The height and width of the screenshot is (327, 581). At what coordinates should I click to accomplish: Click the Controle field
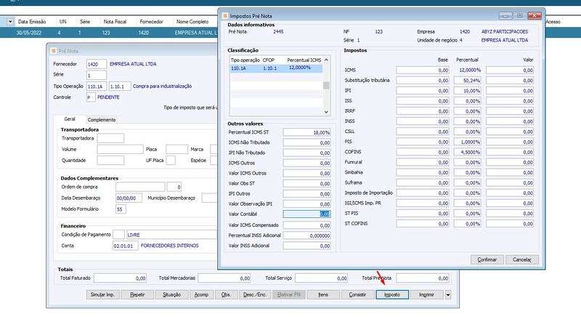(91, 97)
